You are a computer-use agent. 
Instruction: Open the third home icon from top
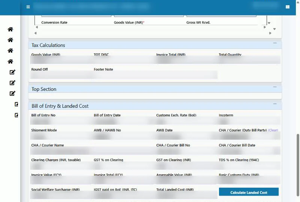pyautogui.click(x=10, y=50)
